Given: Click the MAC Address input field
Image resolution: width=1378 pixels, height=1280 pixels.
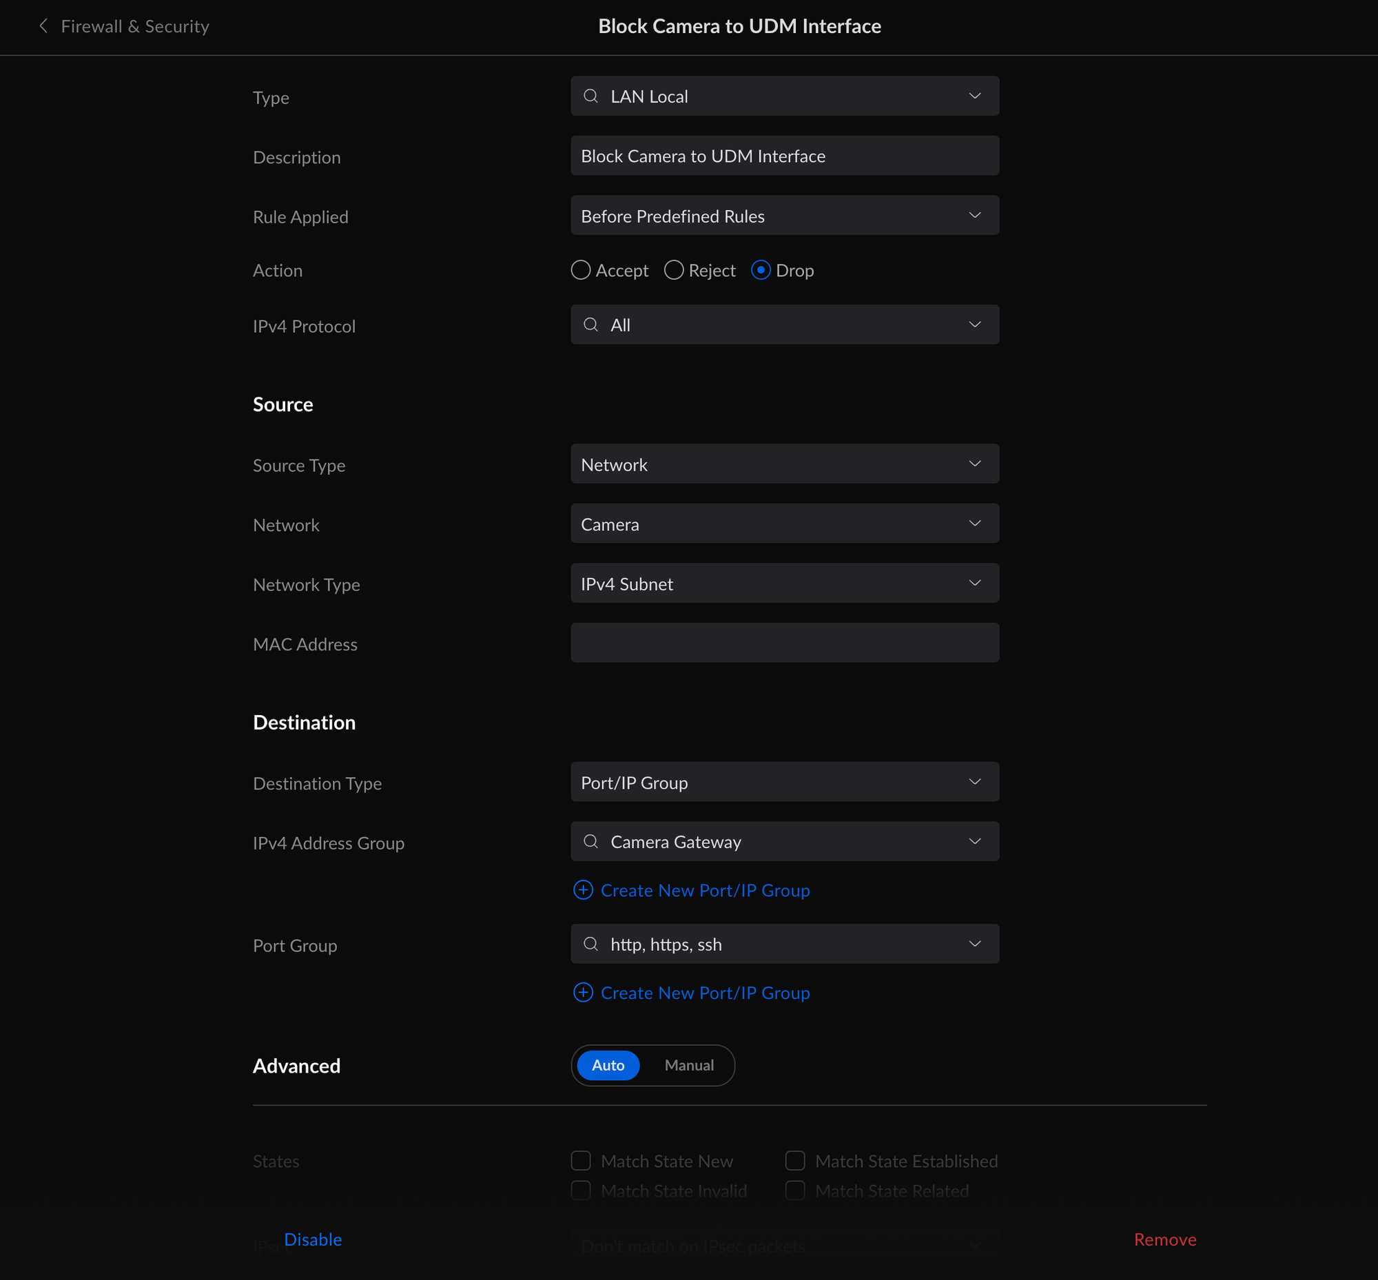Looking at the screenshot, I should pos(784,643).
